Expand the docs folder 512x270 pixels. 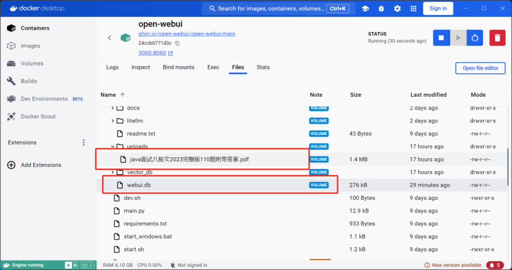[113, 108]
